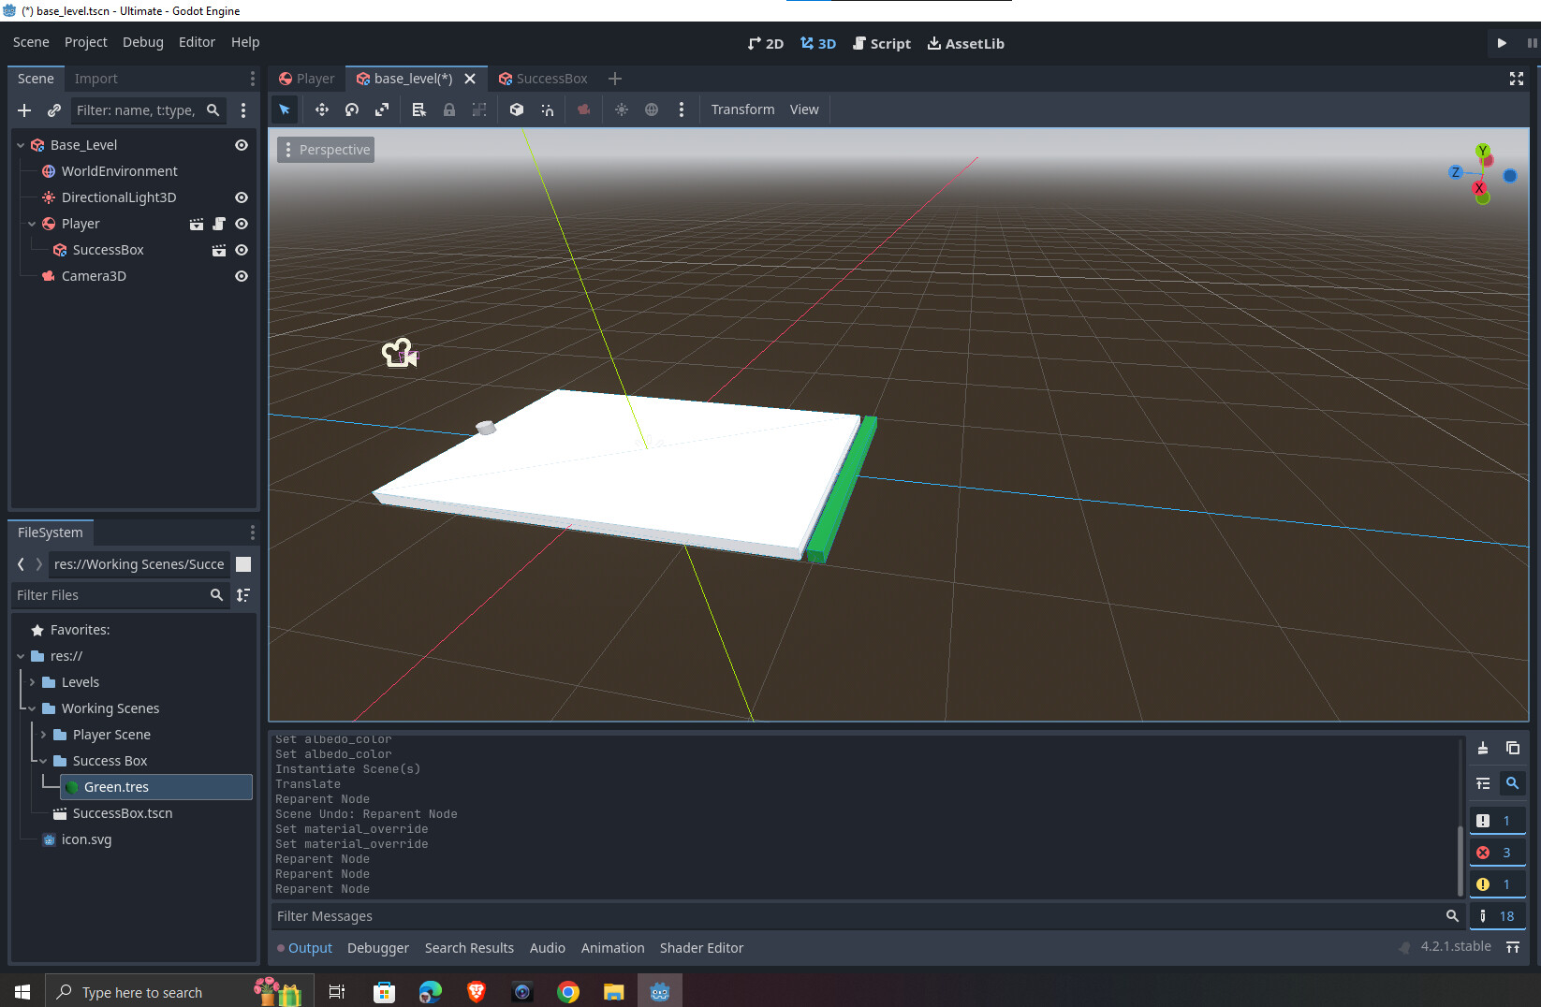Click the instantiate child scene link icon
This screenshot has height=1007, width=1541.
coord(54,110)
